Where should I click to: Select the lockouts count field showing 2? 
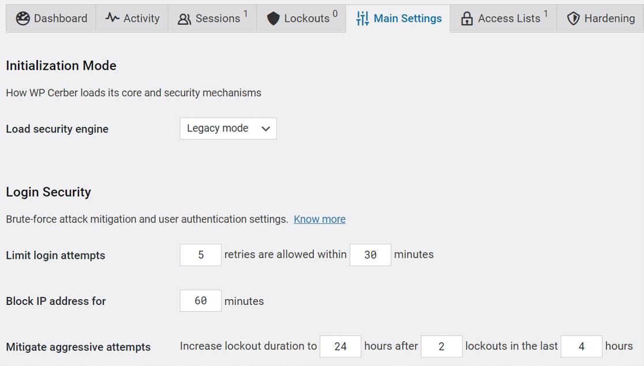(441, 346)
